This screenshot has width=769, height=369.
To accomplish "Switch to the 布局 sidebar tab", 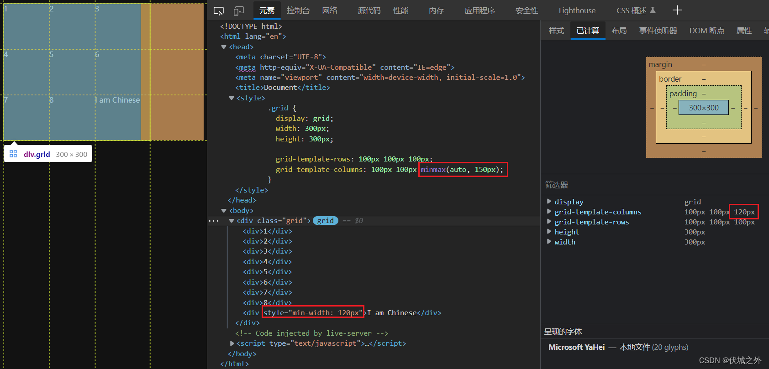I will point(619,31).
